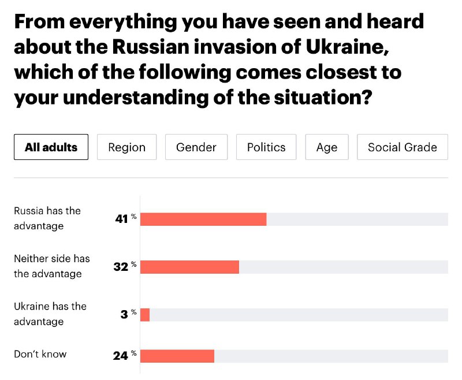Select the Ukraine has the advantage label

(50, 314)
